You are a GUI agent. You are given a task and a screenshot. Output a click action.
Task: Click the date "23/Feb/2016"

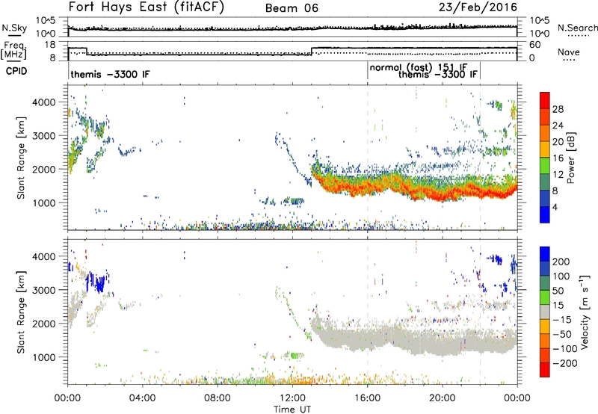point(478,7)
